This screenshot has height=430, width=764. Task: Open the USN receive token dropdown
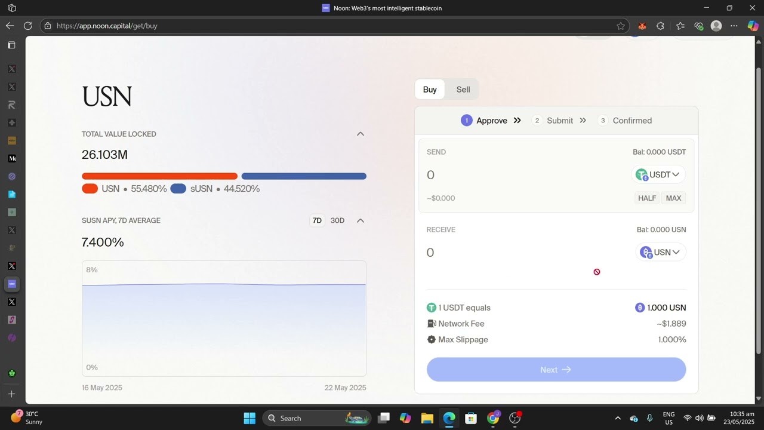click(661, 252)
